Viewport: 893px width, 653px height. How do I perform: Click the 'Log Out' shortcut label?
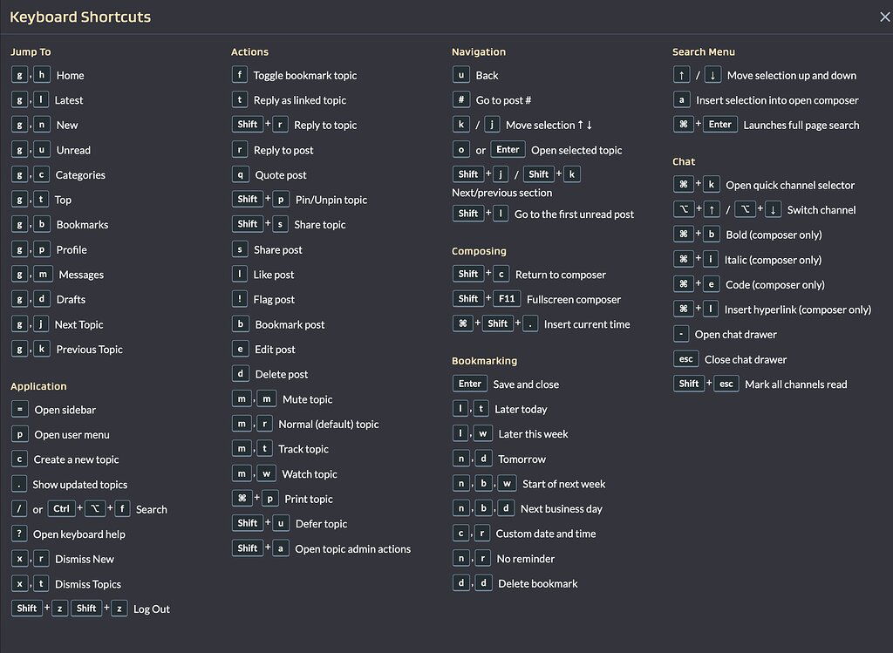tap(152, 609)
